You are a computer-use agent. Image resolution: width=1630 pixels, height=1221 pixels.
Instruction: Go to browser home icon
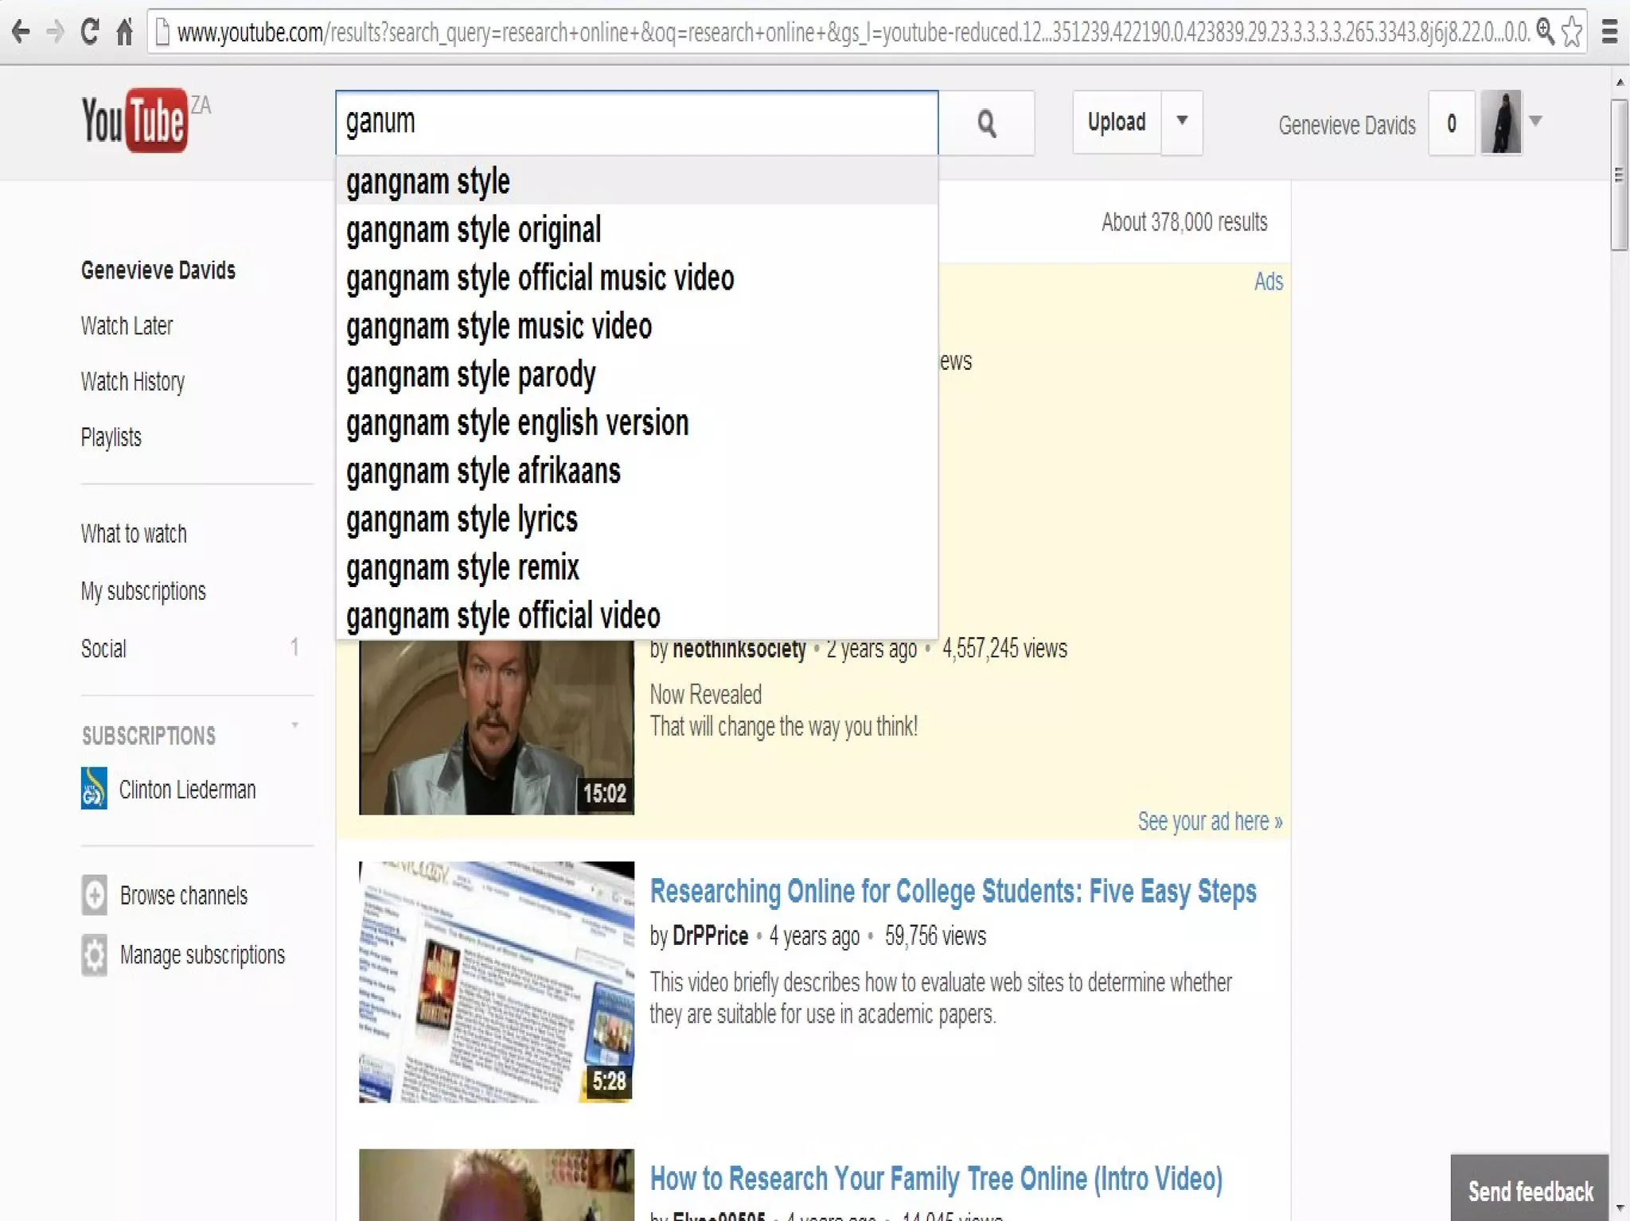(x=125, y=32)
